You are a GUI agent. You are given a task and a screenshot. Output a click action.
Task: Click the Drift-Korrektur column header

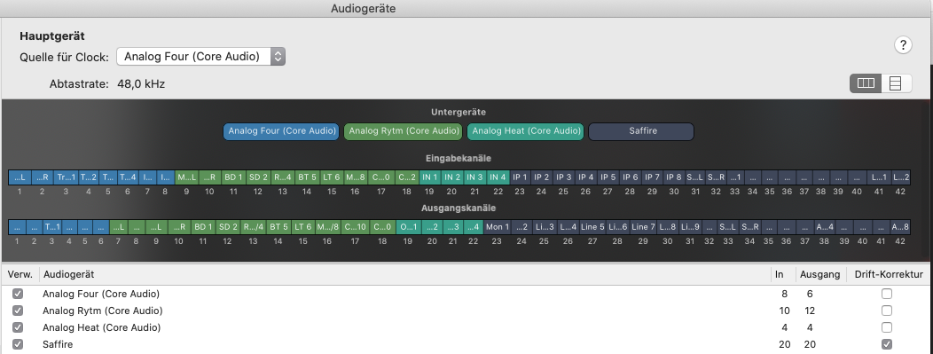889,274
